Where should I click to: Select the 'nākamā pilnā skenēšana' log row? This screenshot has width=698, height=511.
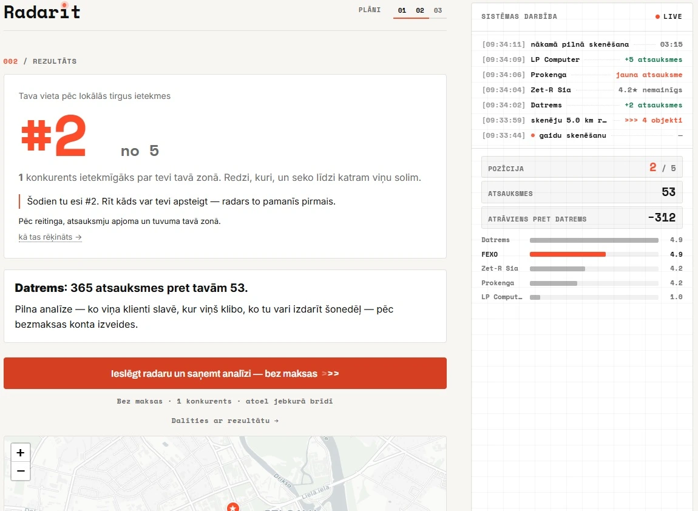pyautogui.click(x=582, y=44)
